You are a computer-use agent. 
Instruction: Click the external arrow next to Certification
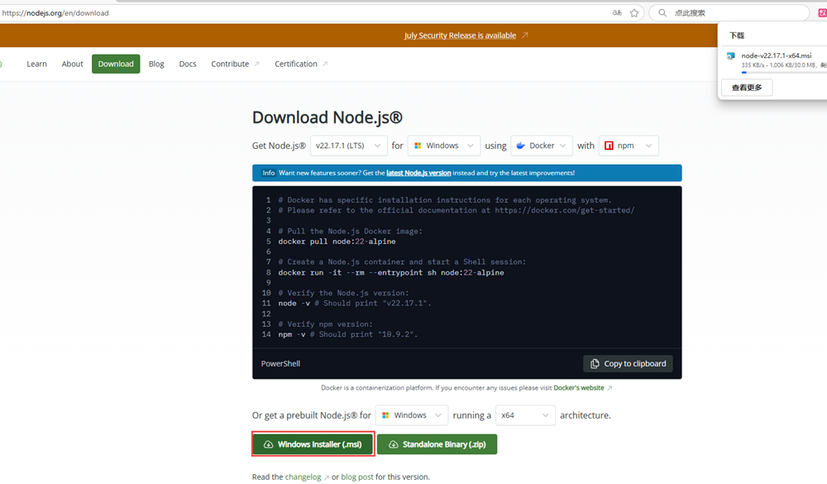tap(325, 64)
